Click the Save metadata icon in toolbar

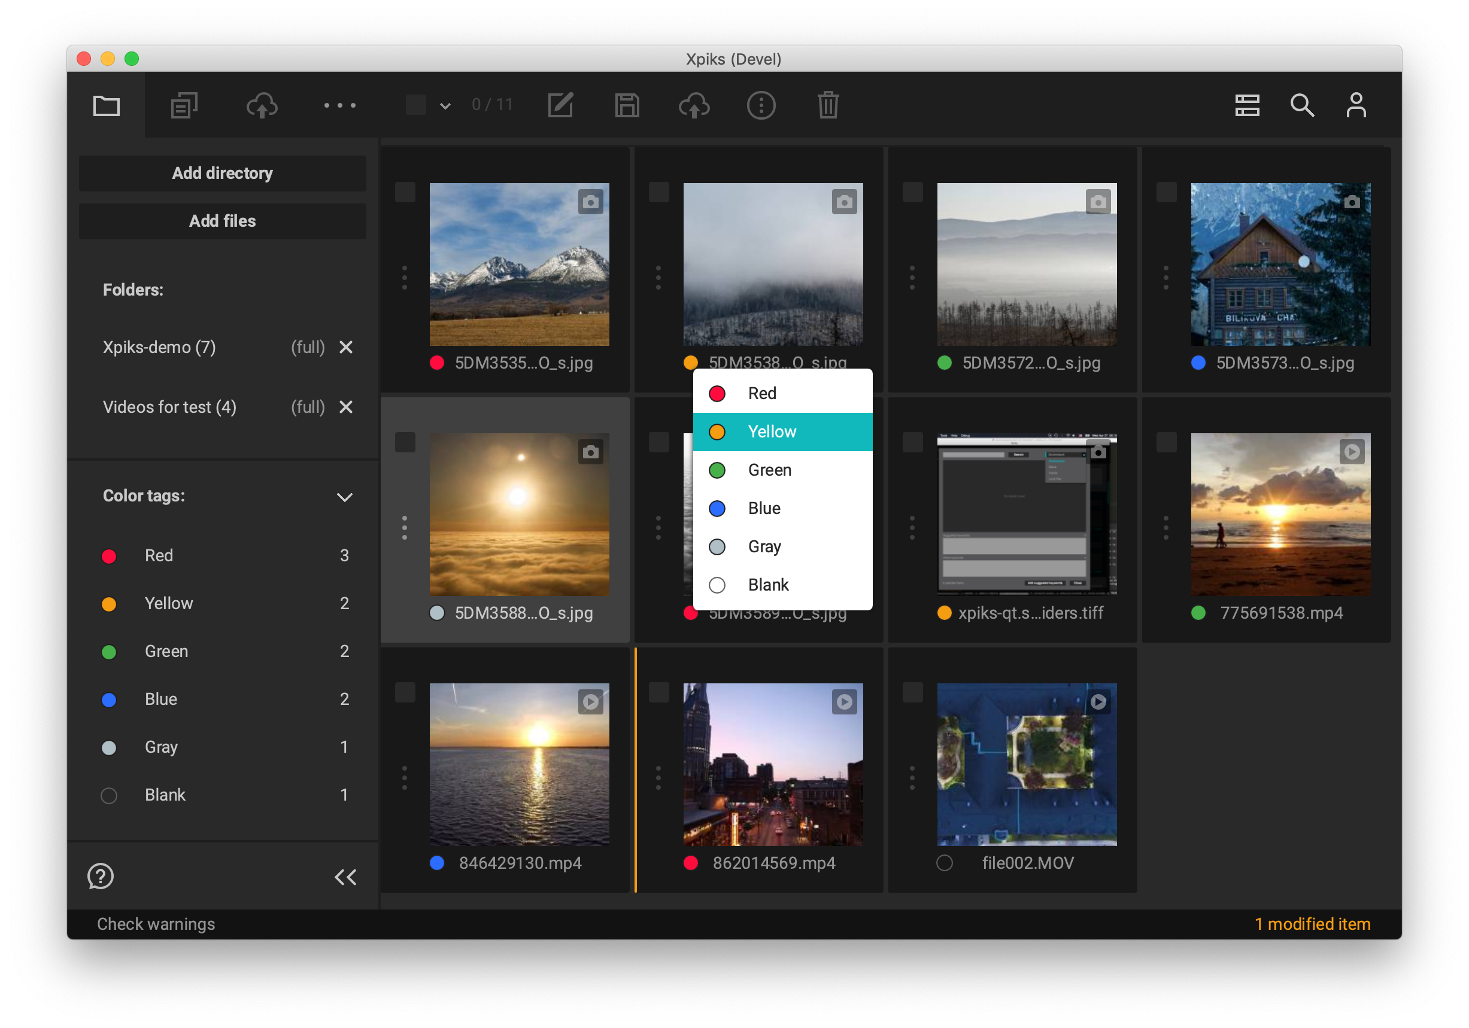coord(628,105)
